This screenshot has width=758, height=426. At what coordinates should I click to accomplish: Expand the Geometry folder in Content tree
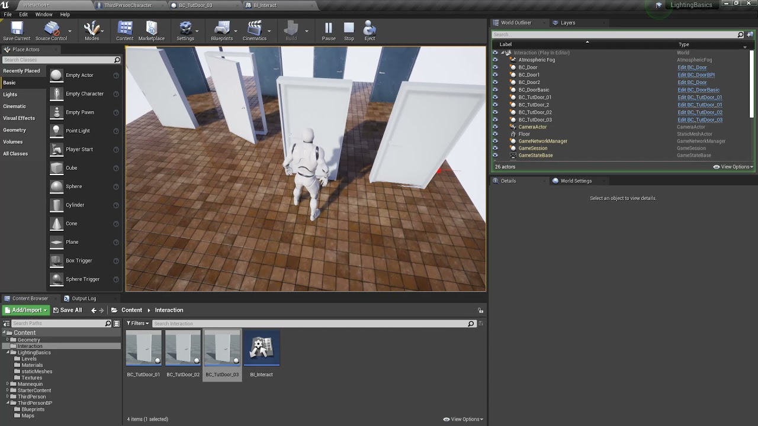point(8,340)
